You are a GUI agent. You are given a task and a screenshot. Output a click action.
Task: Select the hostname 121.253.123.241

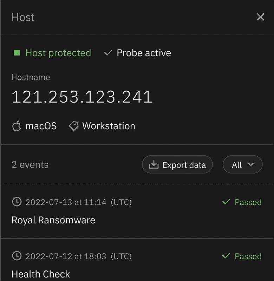(82, 97)
